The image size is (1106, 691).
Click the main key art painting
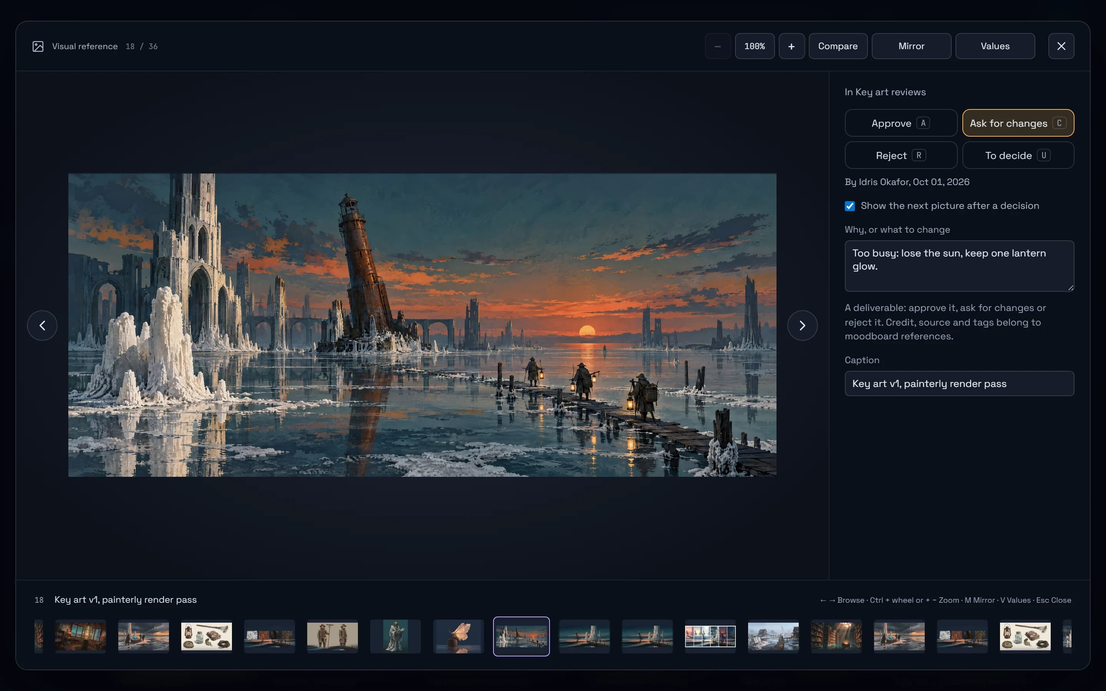point(422,325)
